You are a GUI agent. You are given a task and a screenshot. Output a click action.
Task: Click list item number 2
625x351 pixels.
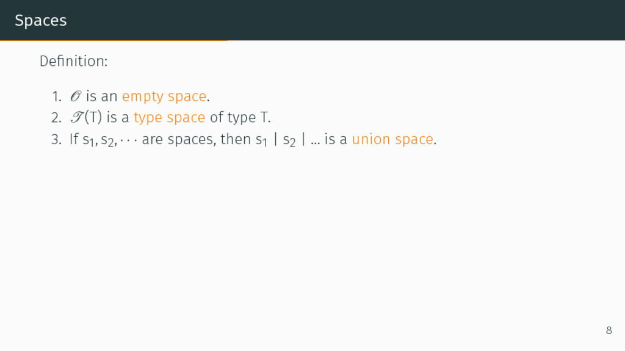(x=56, y=118)
